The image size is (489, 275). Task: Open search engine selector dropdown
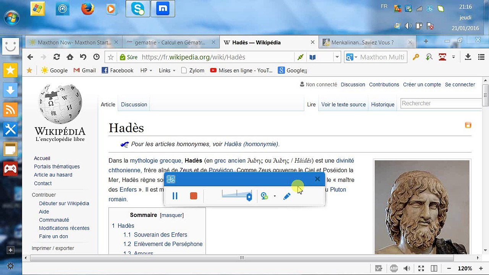pyautogui.click(x=351, y=57)
